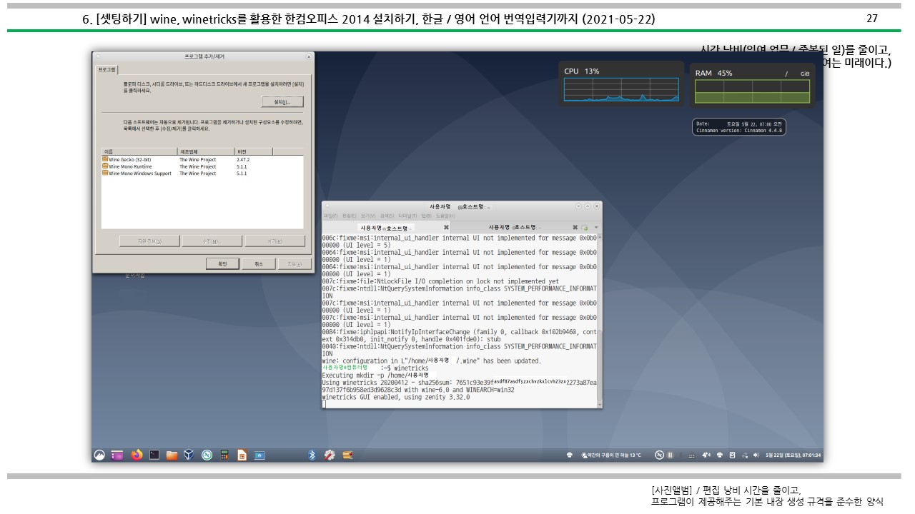Open the 보기(V) menu in the terminal

(368, 216)
